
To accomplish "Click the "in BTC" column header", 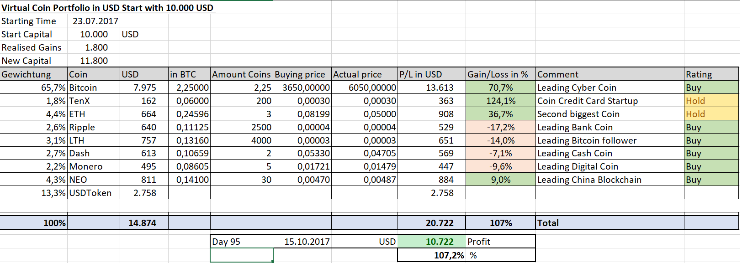I will [189, 74].
